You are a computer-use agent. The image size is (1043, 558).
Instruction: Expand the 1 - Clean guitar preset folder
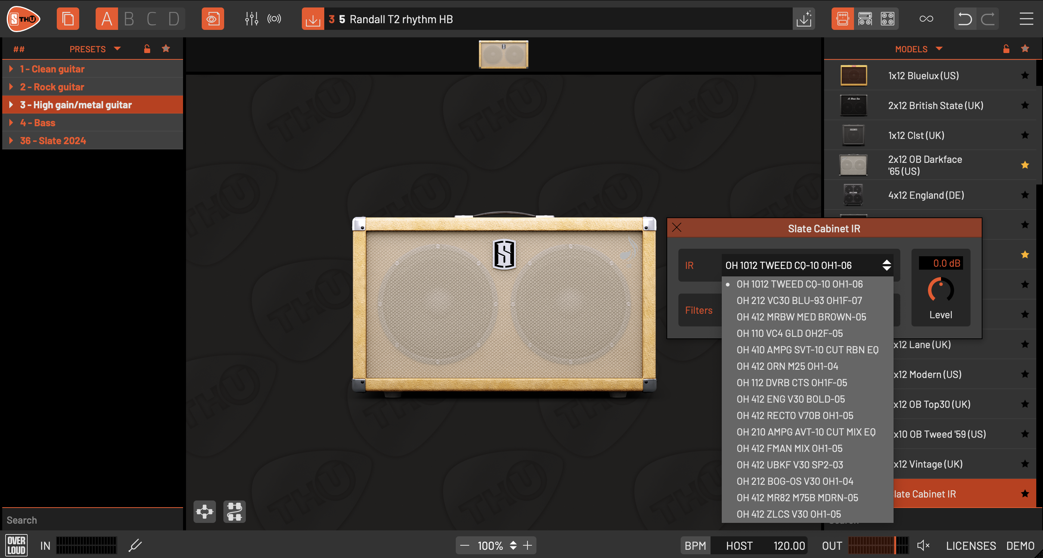pyautogui.click(x=11, y=69)
